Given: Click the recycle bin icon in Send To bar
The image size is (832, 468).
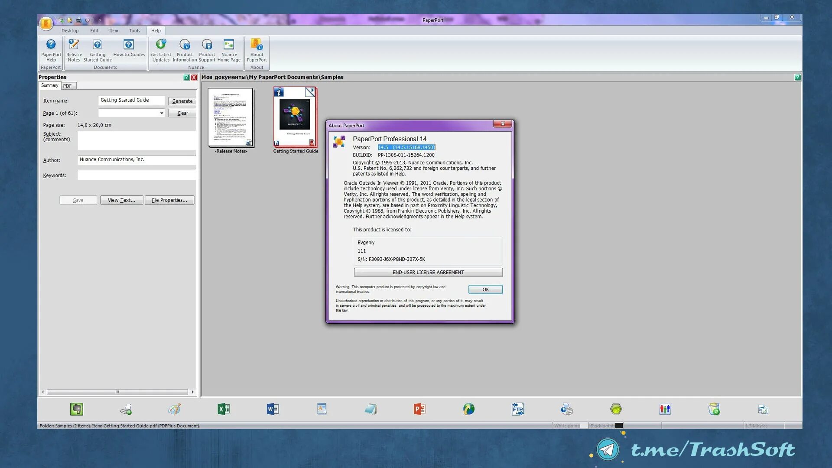Looking at the screenshot, I should pyautogui.click(x=714, y=409).
